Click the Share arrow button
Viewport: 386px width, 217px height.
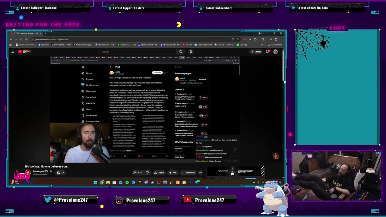pyautogui.click(x=159, y=172)
